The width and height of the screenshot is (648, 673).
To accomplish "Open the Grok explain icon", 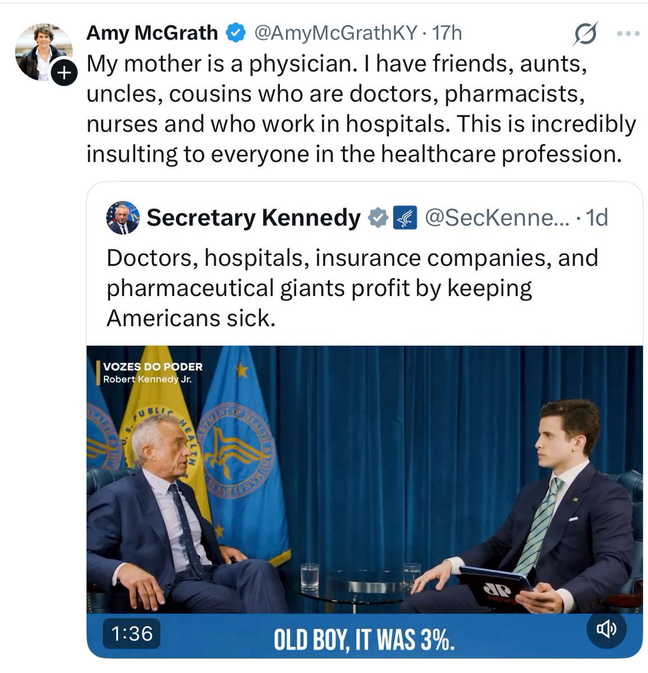I will pos(584,34).
